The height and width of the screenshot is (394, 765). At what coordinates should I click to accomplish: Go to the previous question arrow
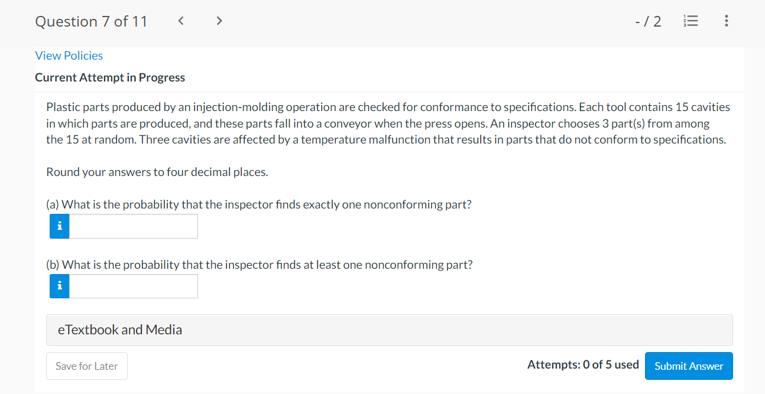tap(181, 22)
